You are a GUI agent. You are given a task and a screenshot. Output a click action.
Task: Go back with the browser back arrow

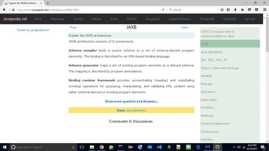tap(4, 10)
